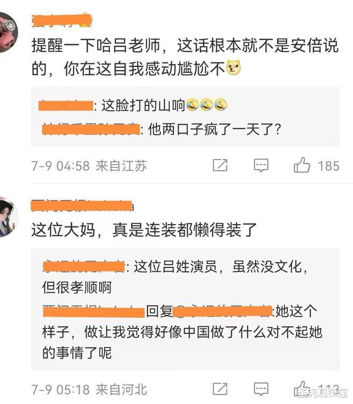Open mentioned user after '回复@'
The height and width of the screenshot is (404, 353).
tap(222, 311)
